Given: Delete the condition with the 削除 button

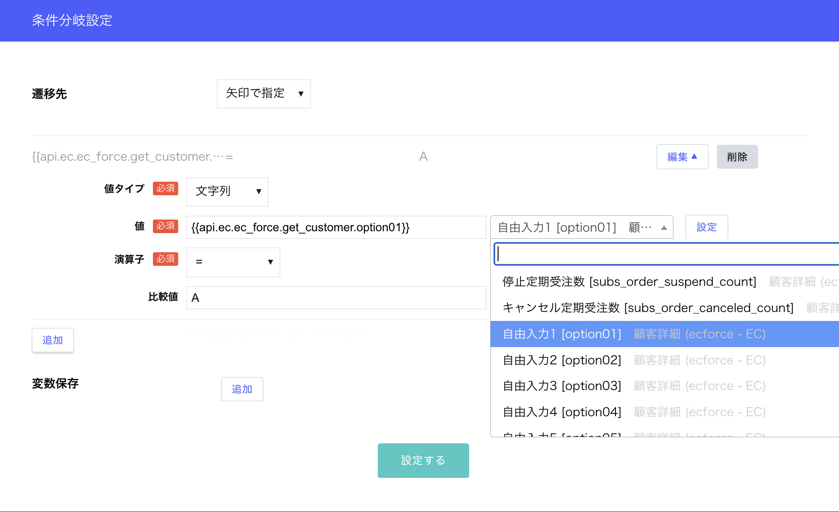Looking at the screenshot, I should click(x=737, y=157).
